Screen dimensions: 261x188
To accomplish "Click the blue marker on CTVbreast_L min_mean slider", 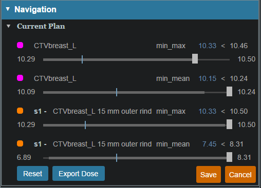I will [117, 92].
